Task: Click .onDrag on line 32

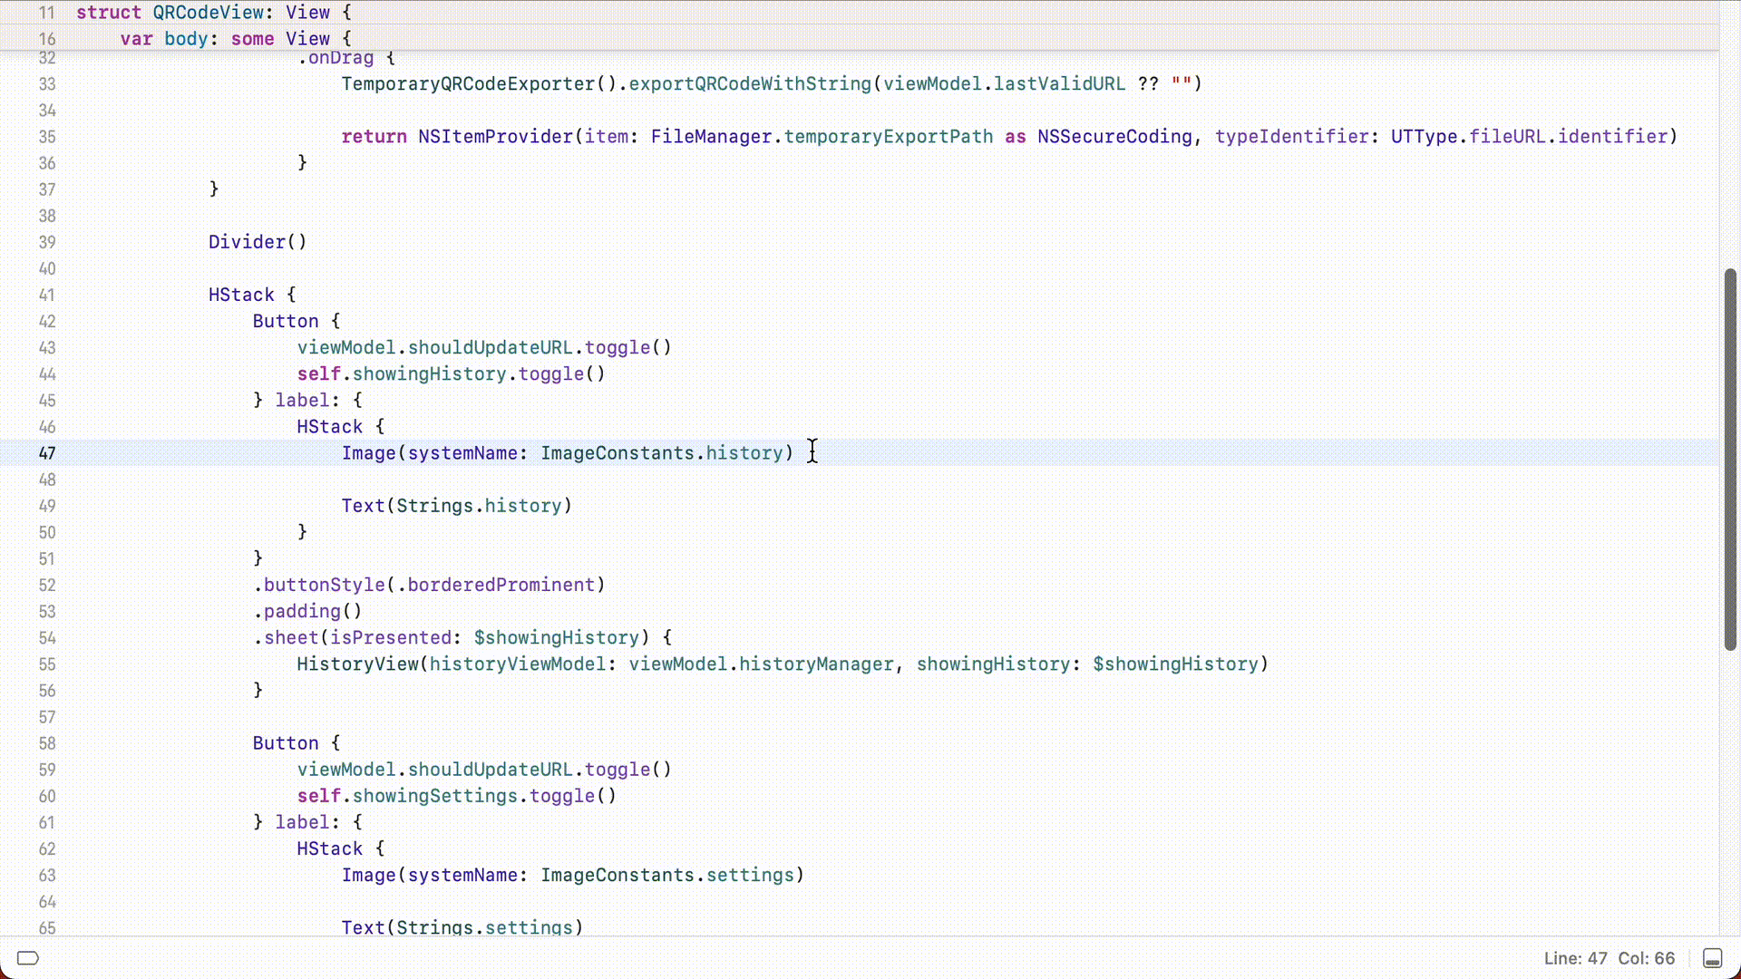Action: [x=336, y=58]
